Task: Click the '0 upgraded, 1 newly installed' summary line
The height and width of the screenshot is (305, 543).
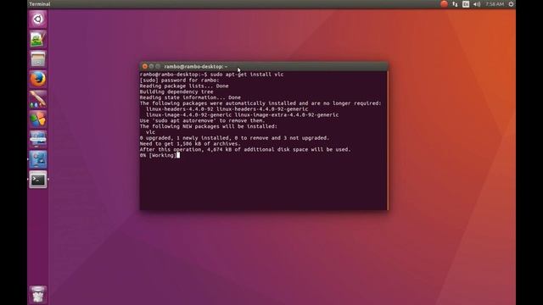Action: [234, 138]
